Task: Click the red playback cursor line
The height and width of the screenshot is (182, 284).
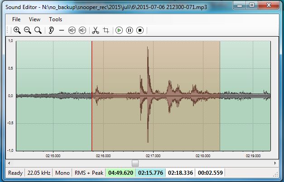Action: (x=92, y=96)
